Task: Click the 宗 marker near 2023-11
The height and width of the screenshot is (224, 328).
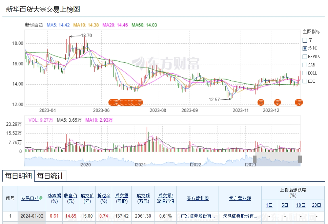Action: (x=261, y=102)
